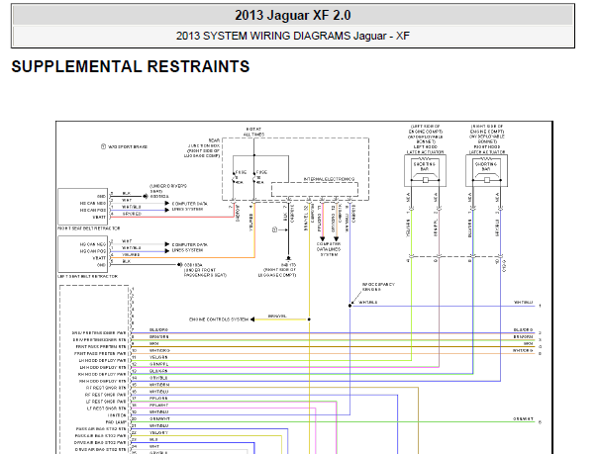The height and width of the screenshot is (454, 599).
Task: Click the 'REAR JUNCTION BOX' label
Action: click(202, 148)
